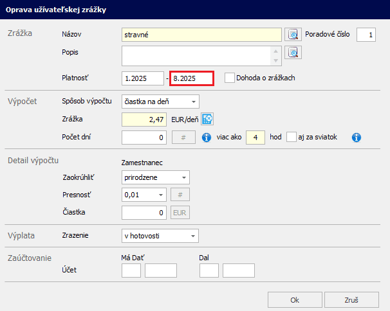Image resolution: width=390 pixels, height=311 pixels.
Task: Expand the Zaokrúhliť dropdown
Action: pyautogui.click(x=155, y=177)
